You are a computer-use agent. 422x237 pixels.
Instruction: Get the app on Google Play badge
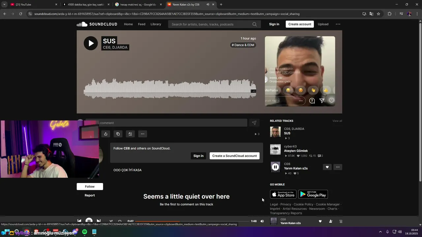[x=313, y=194]
